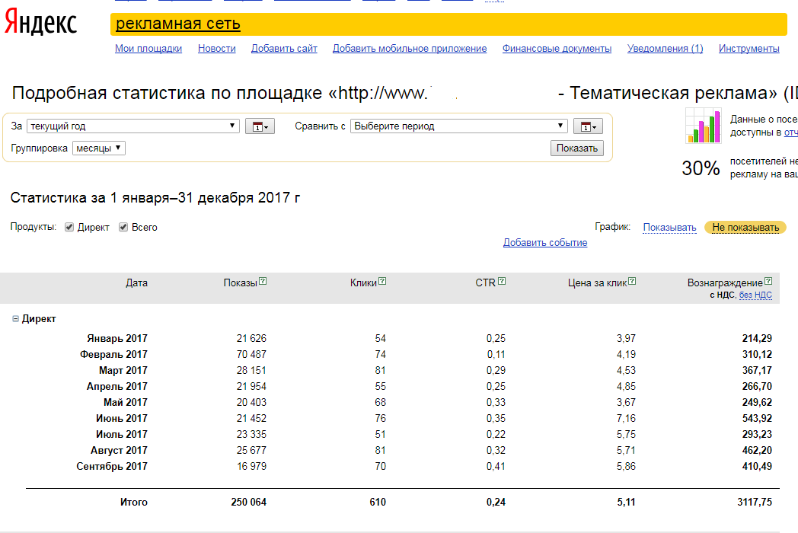The width and height of the screenshot is (798, 533).
Task: Switch reward to без НДС
Action: [755, 295]
